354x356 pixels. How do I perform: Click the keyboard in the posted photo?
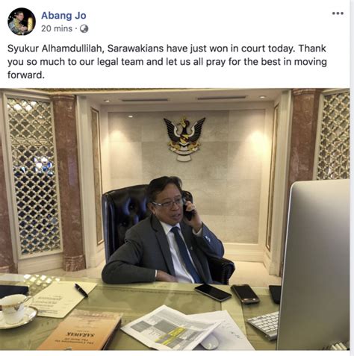tap(264, 325)
